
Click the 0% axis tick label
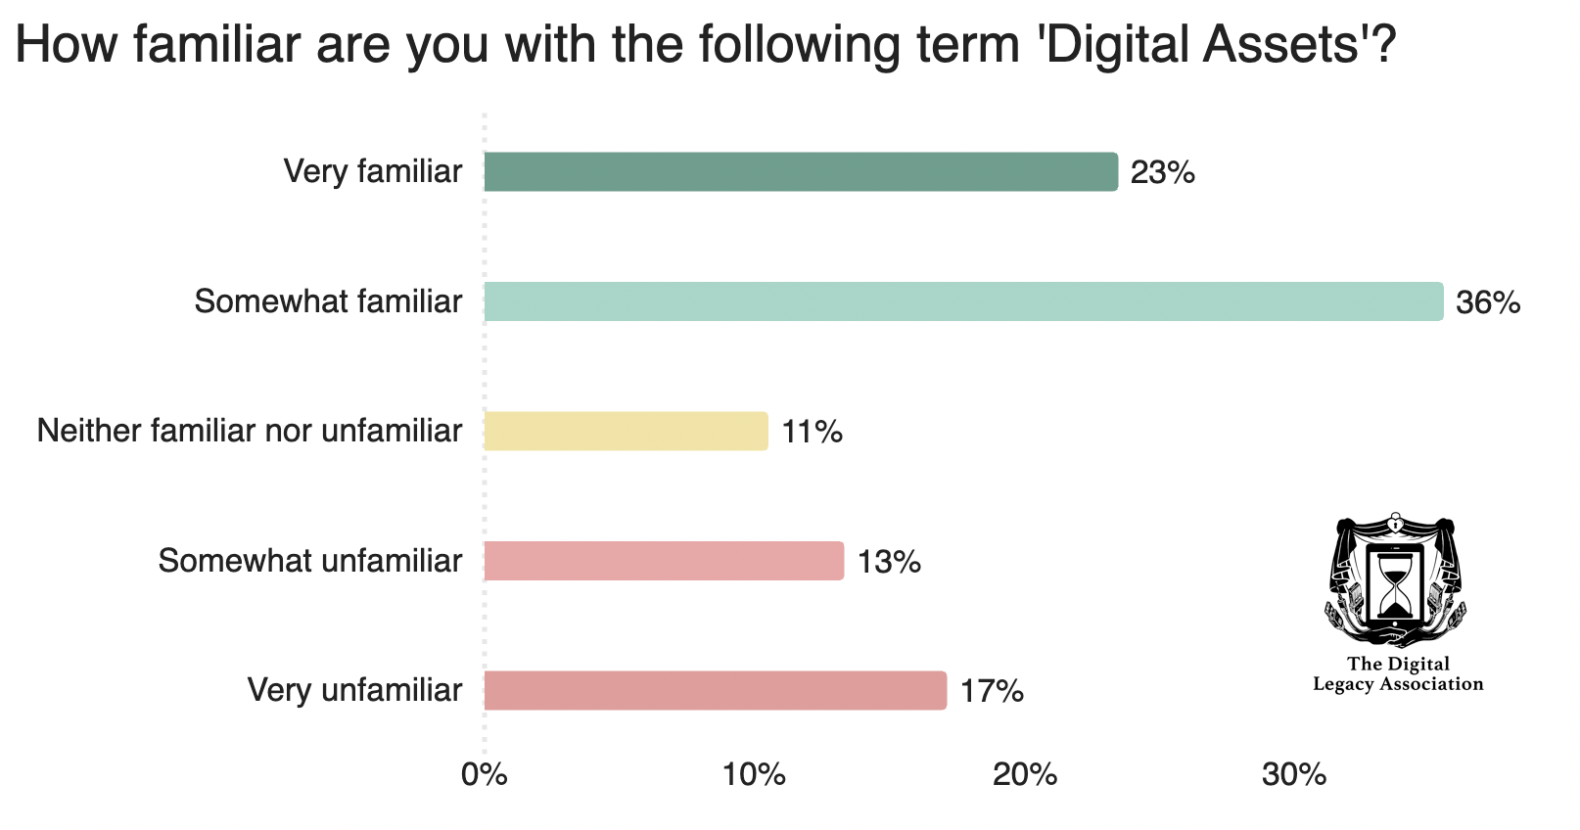(485, 775)
